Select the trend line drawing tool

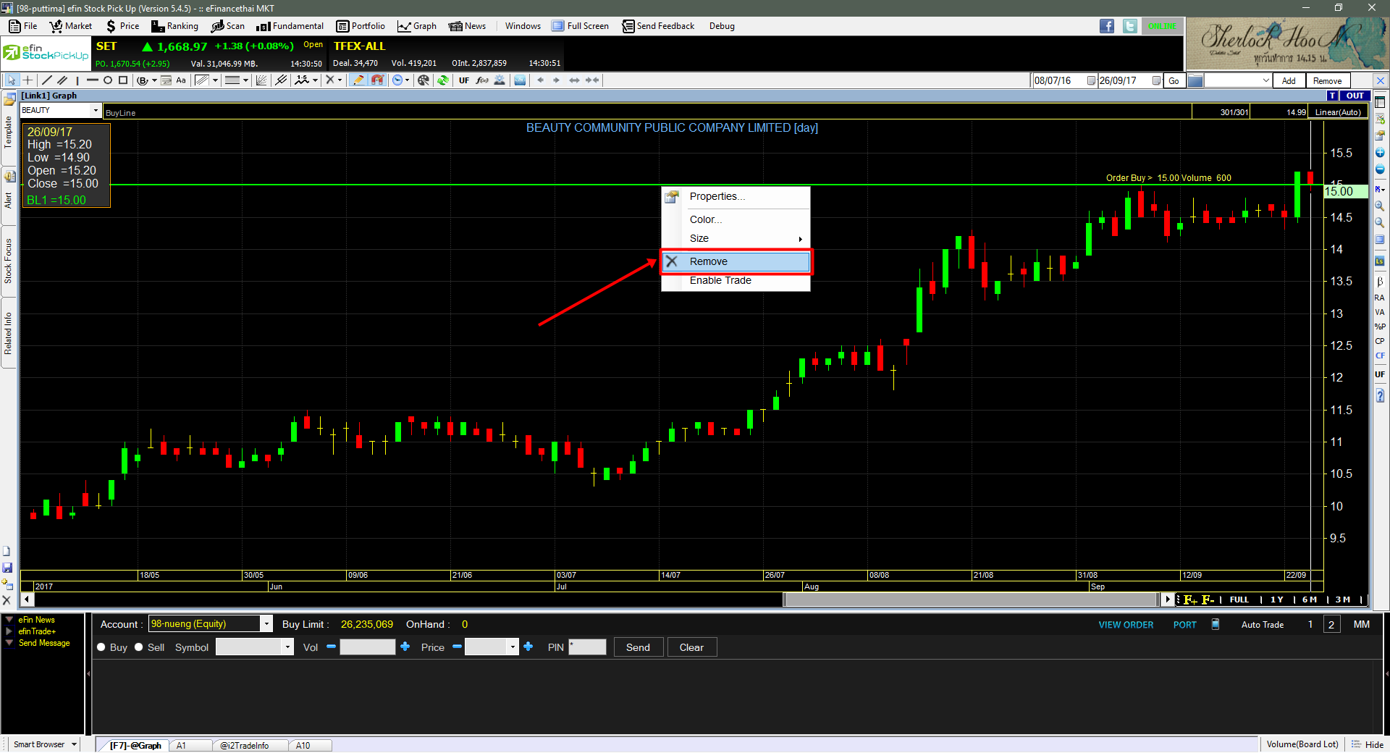(47, 80)
